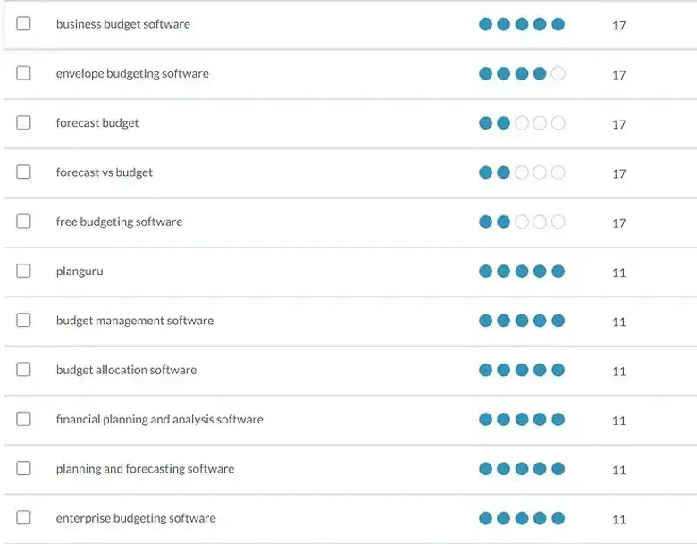Check the forecast vs budget checkbox
This screenshot has height=544, width=697.
23,172
